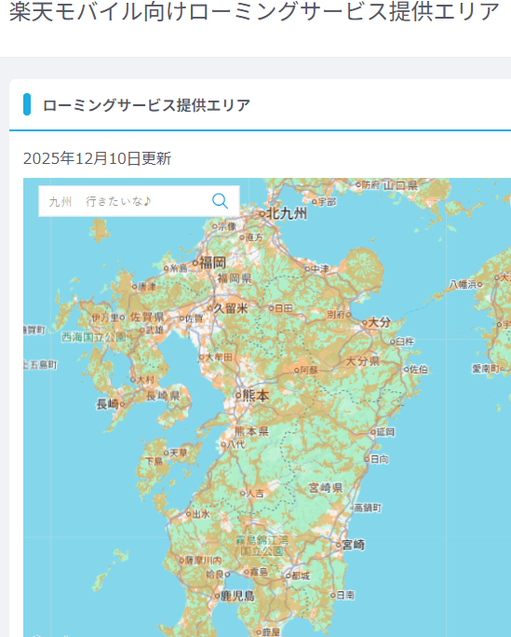Click the 日向 label on map
This screenshot has width=511, height=637.
(380, 459)
